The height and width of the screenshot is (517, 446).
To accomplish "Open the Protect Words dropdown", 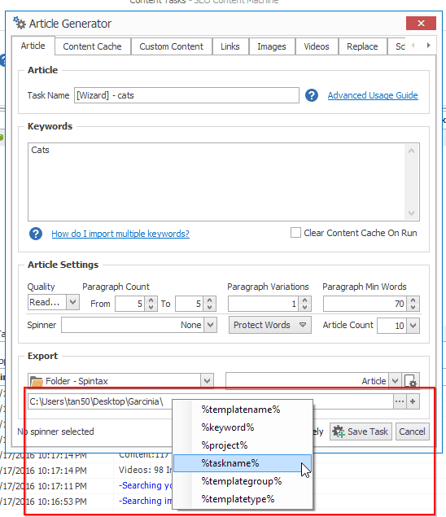I will tap(269, 325).
